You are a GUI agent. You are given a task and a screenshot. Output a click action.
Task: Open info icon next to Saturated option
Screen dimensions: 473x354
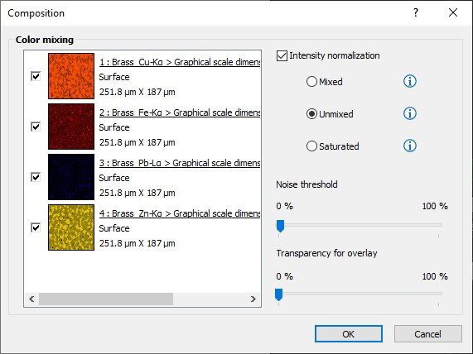[x=410, y=146]
